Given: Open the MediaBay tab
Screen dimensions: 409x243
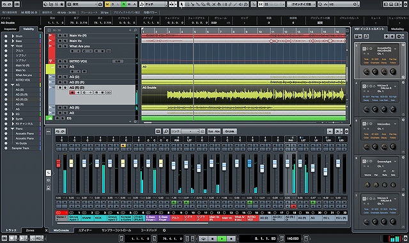Looking at the screenshot, I should tap(397, 29).
